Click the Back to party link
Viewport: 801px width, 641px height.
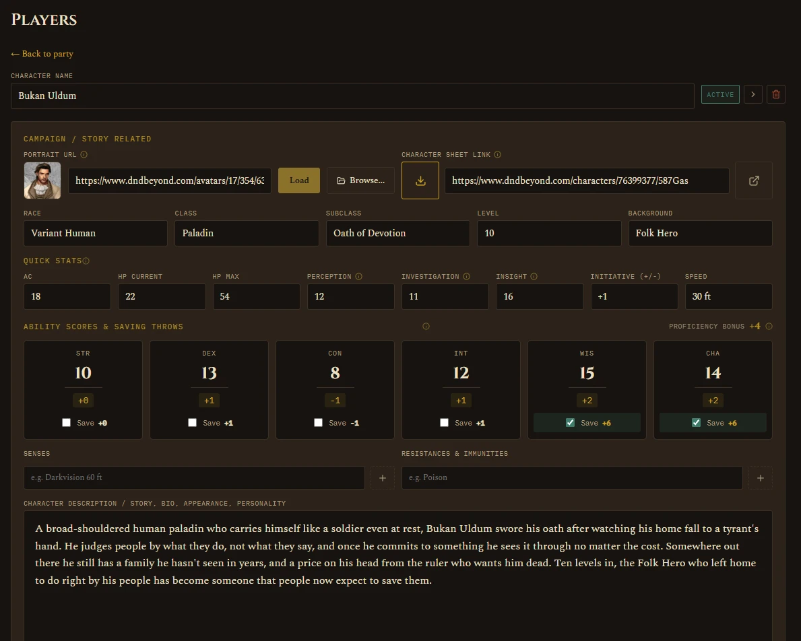click(x=42, y=54)
